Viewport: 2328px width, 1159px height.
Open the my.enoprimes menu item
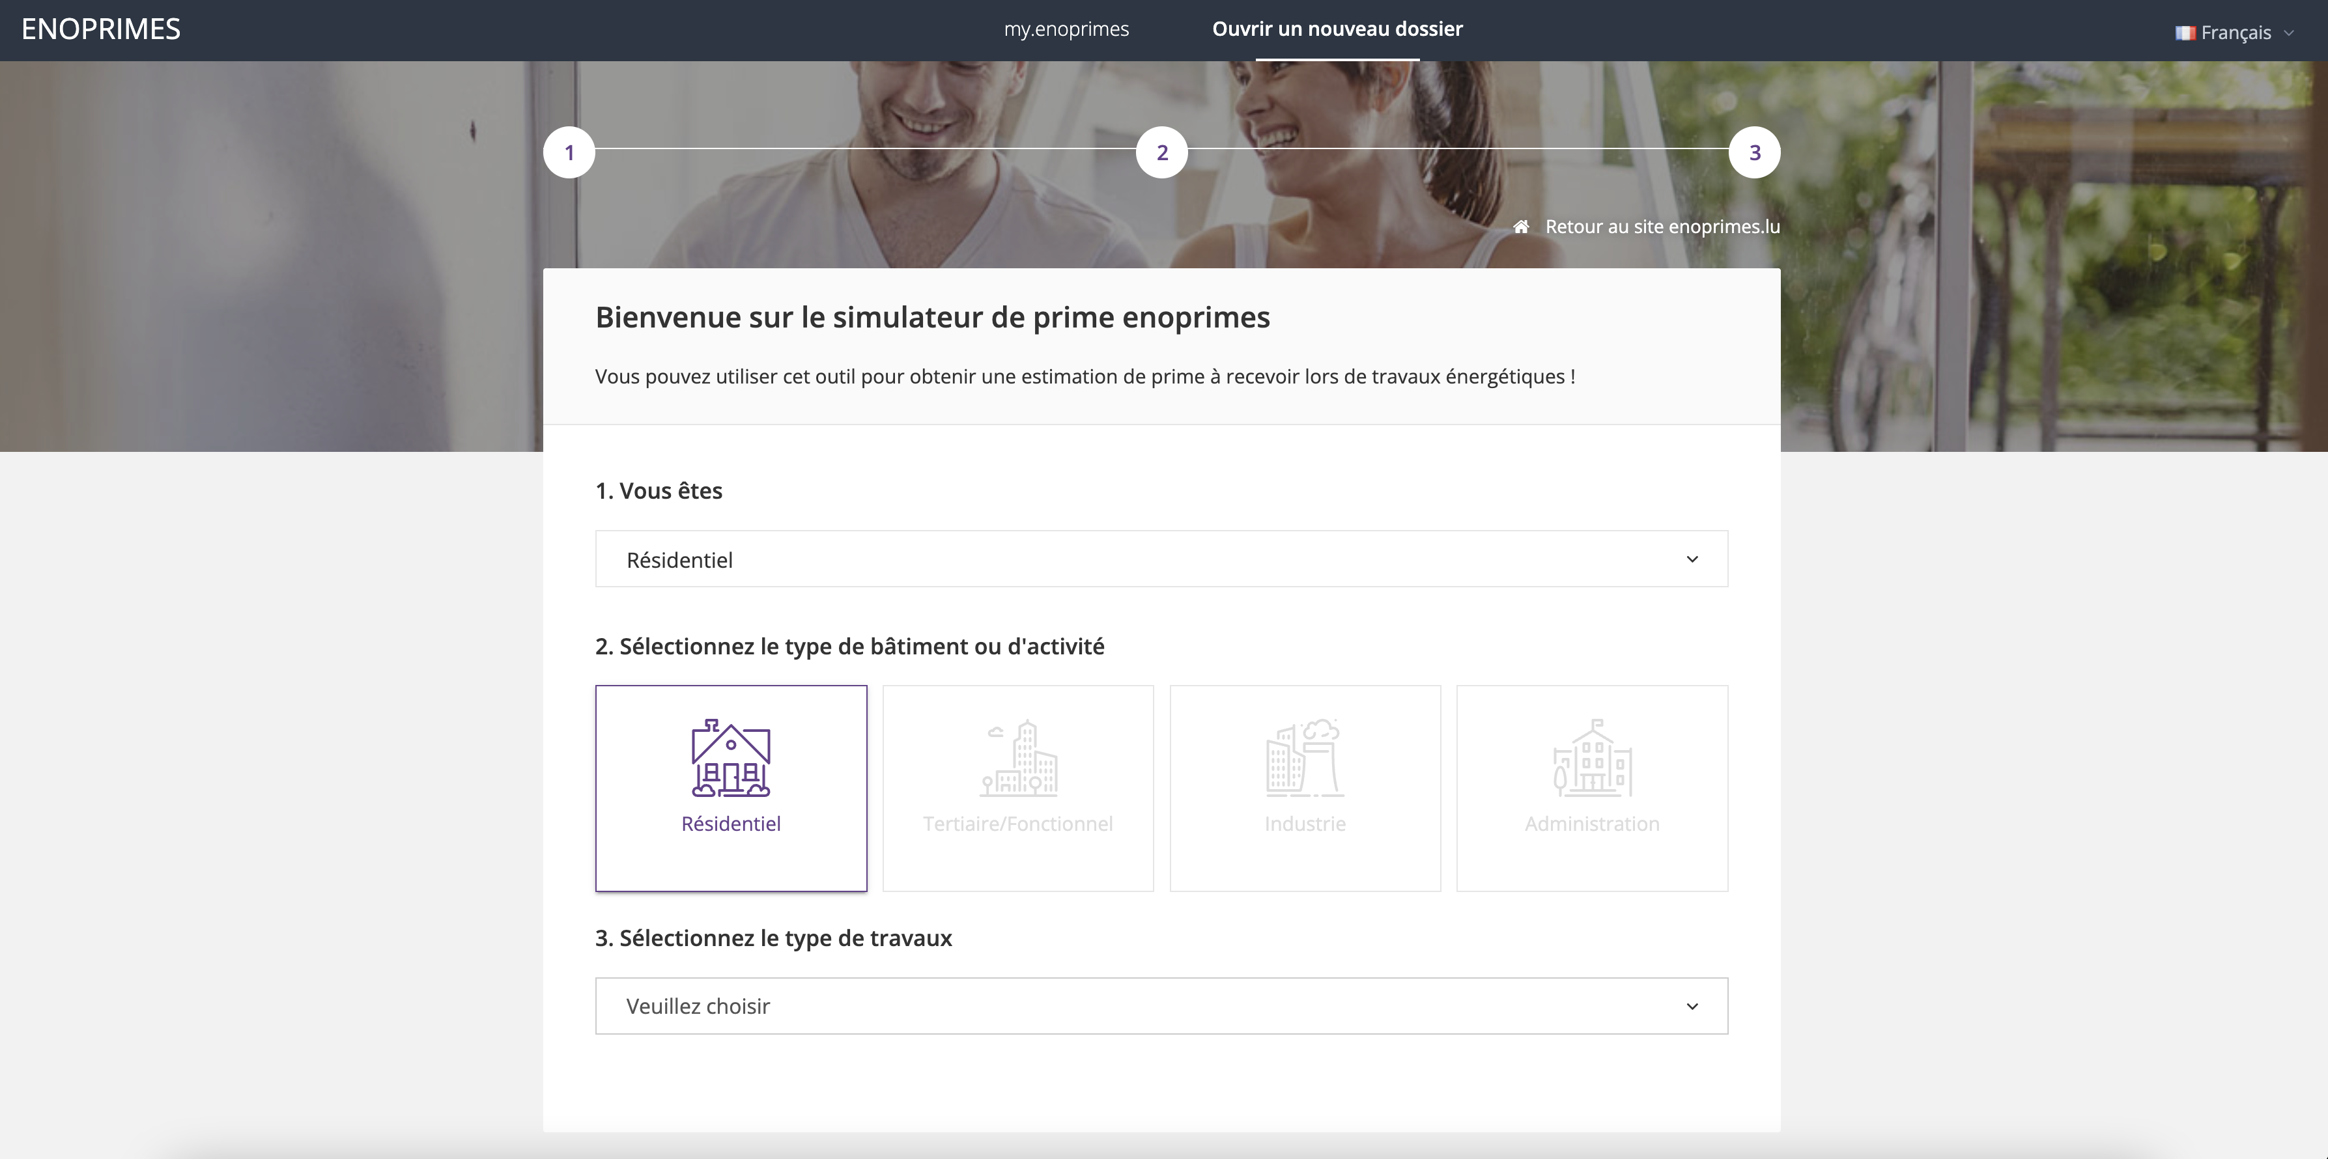(1066, 29)
